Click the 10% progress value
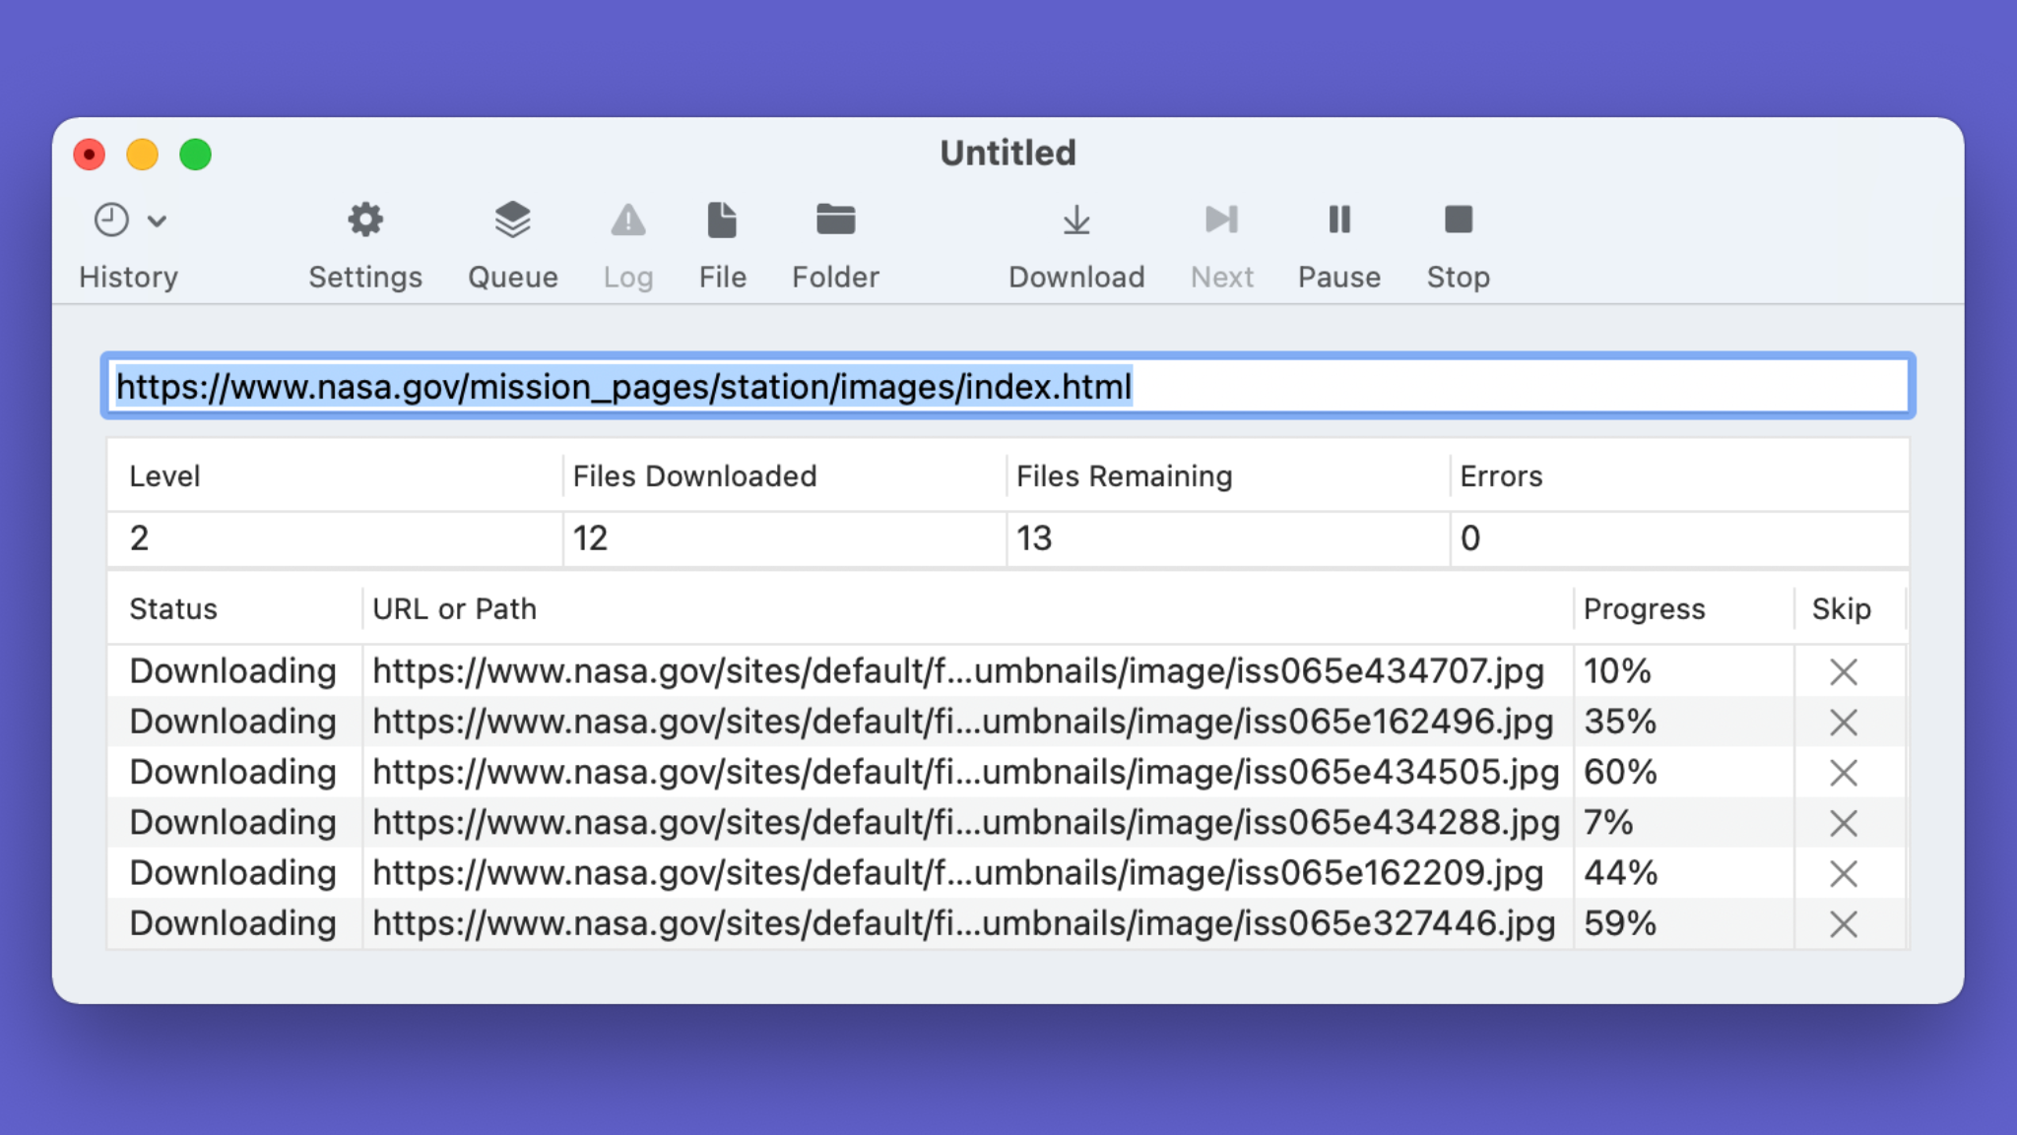2017x1135 pixels. click(1616, 671)
